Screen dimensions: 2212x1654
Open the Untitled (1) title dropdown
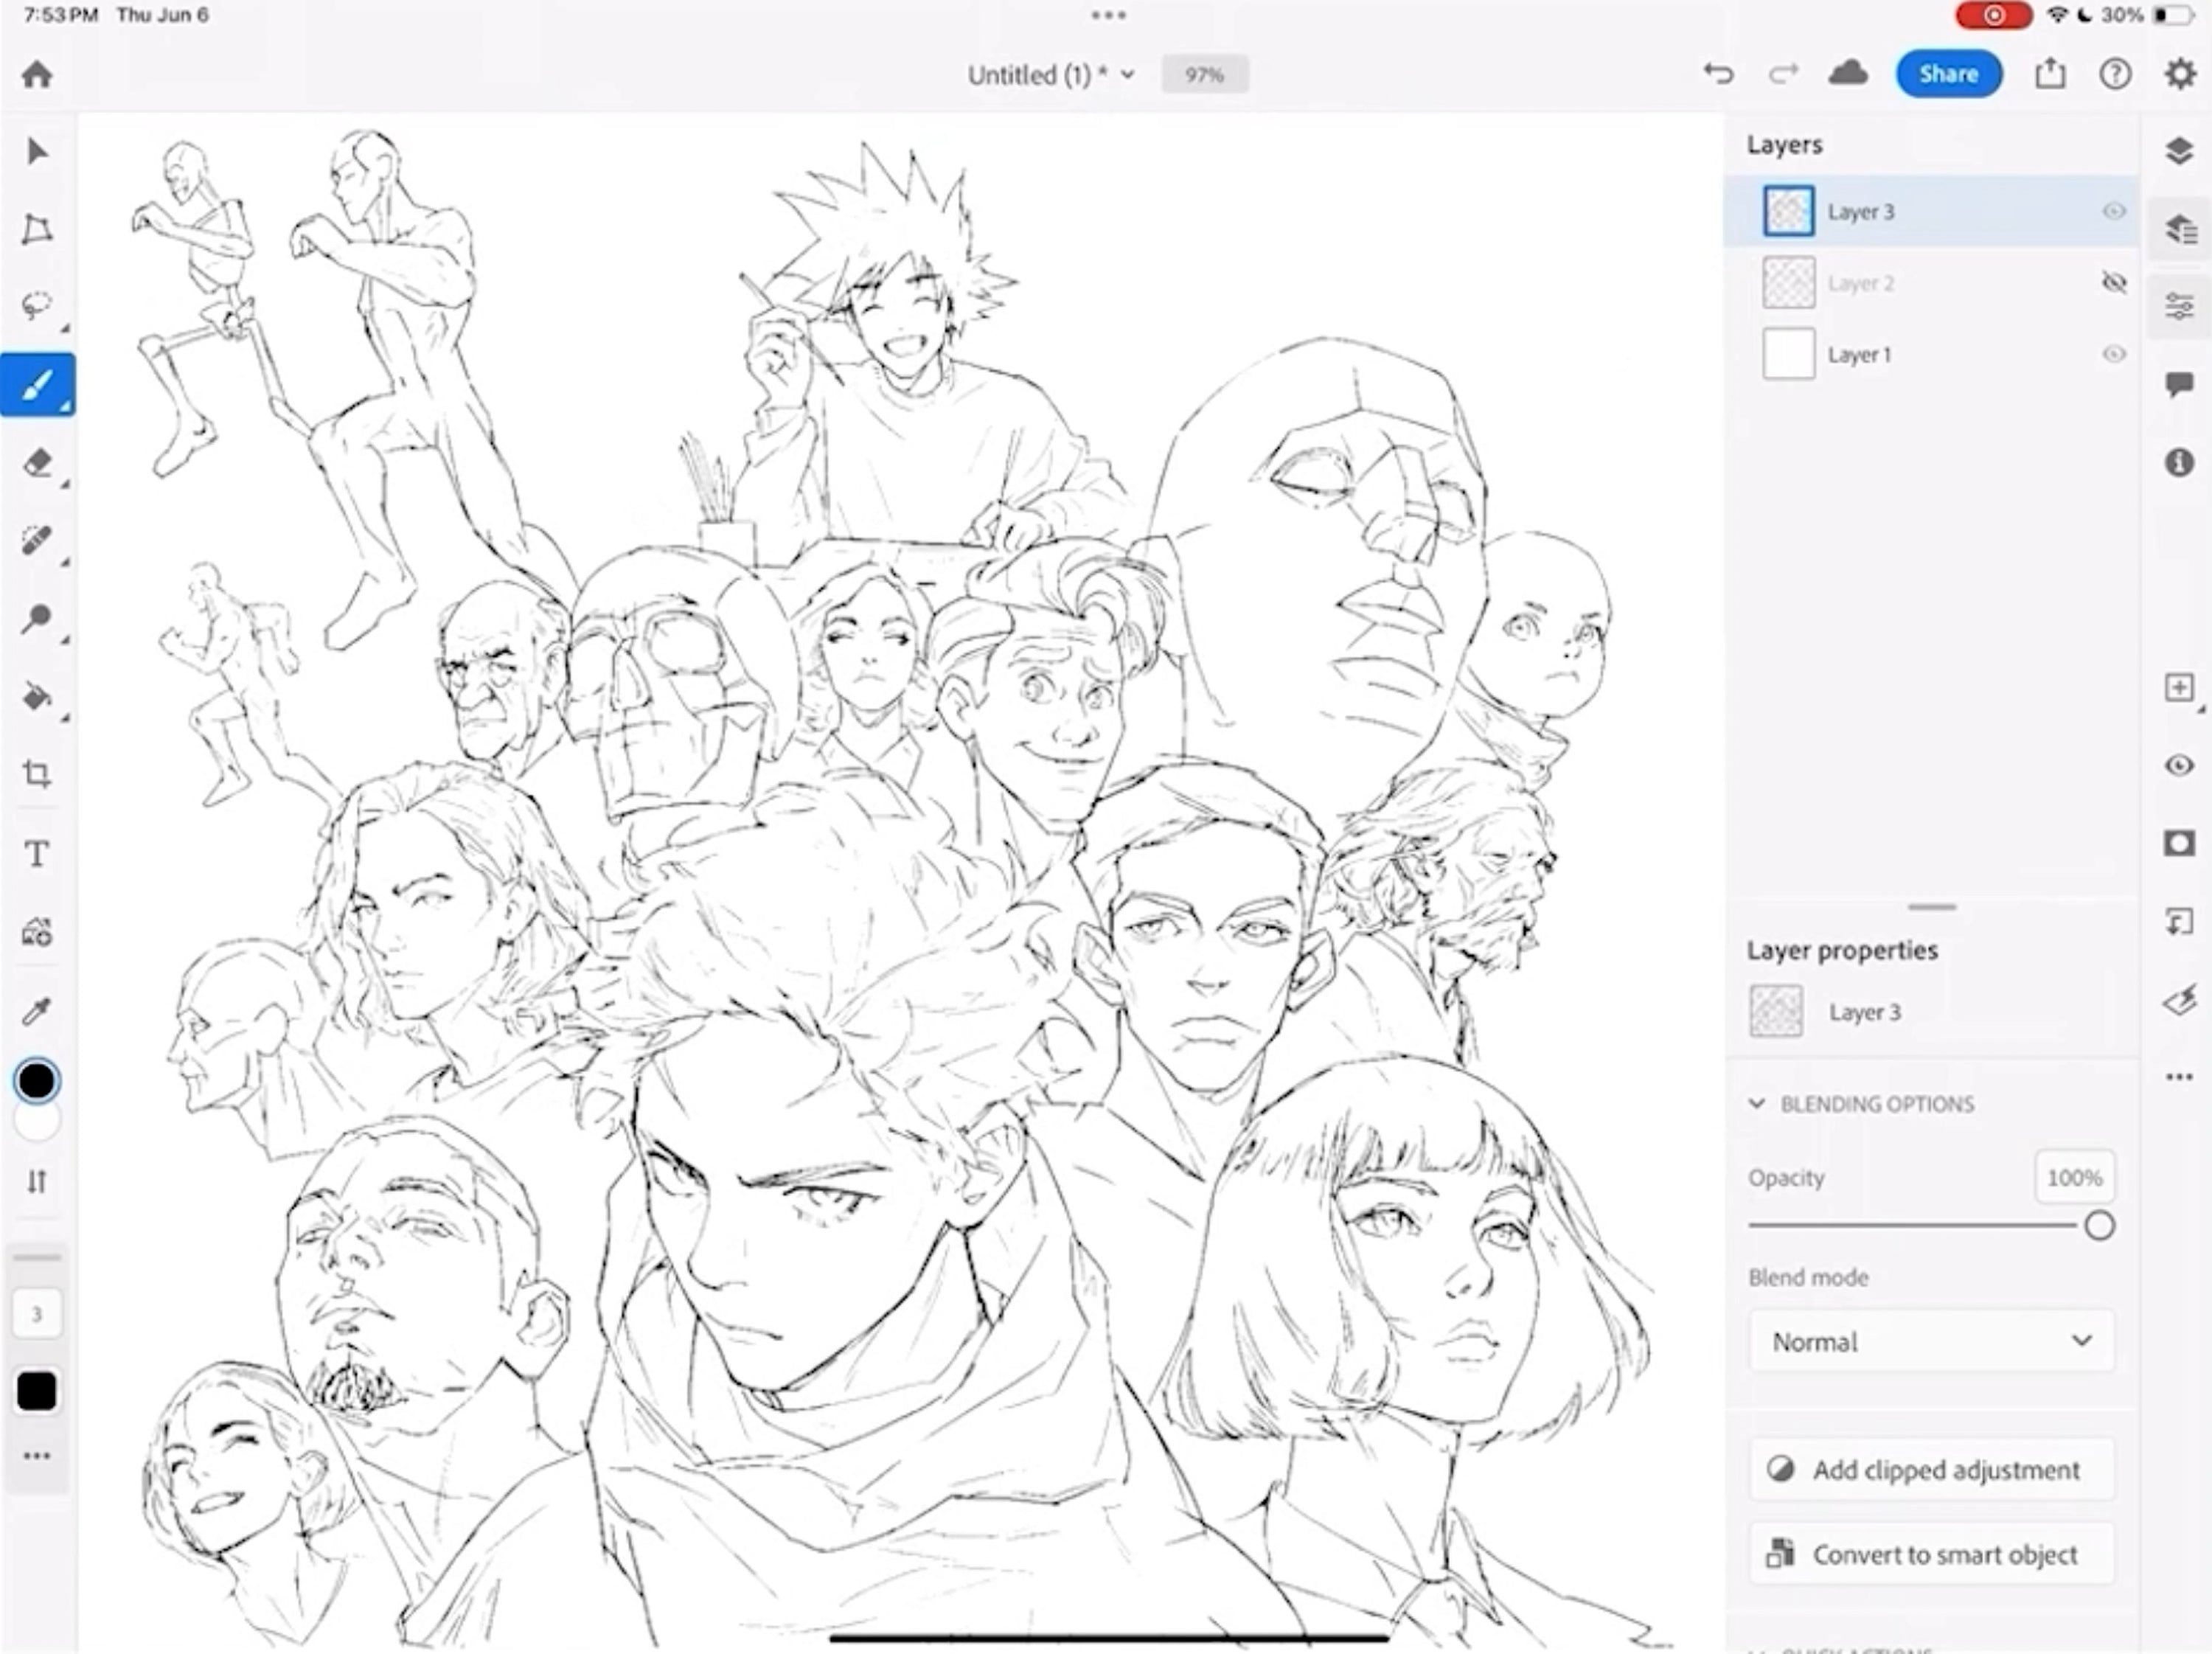(x=1127, y=73)
